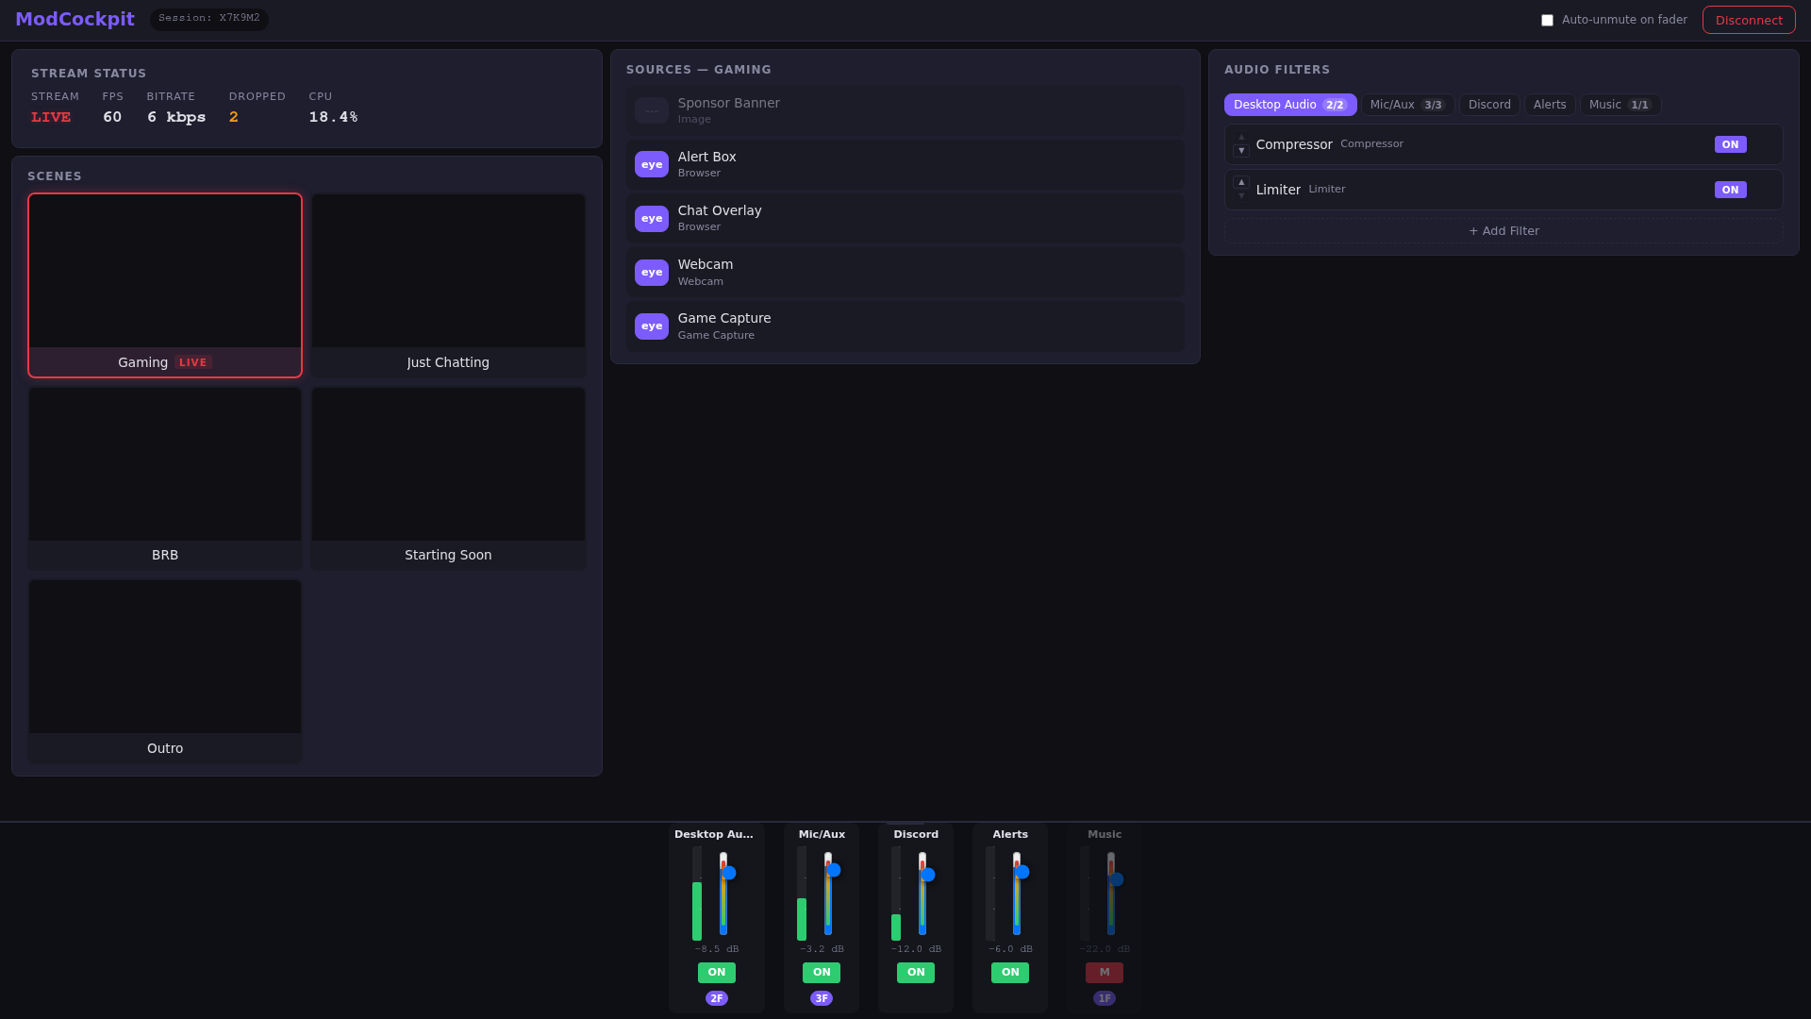Move the Compressor filter up with its up arrow

pyautogui.click(x=1240, y=138)
